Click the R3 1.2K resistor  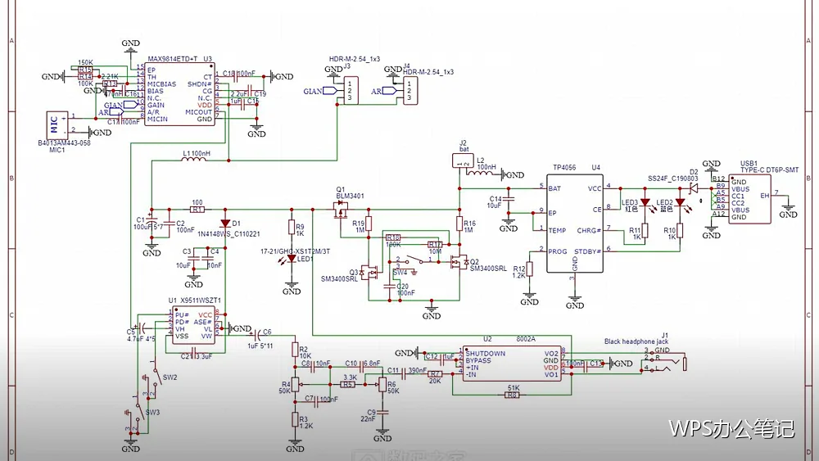pyautogui.click(x=295, y=418)
